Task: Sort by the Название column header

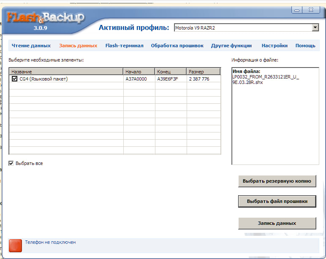Action: 66,72
